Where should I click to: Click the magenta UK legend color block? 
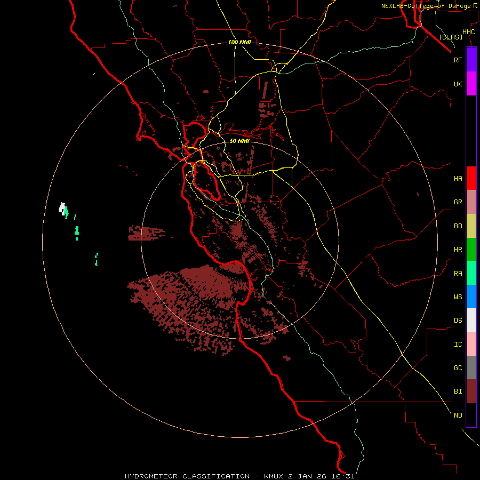click(x=471, y=83)
